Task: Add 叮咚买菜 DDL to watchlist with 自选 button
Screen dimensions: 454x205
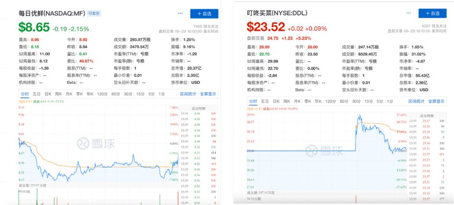Action: pos(432,13)
